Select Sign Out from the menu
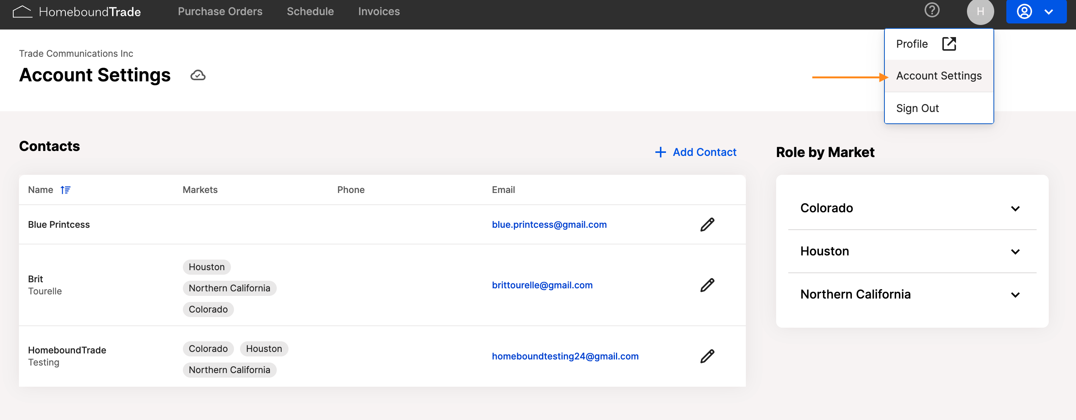 939,108
